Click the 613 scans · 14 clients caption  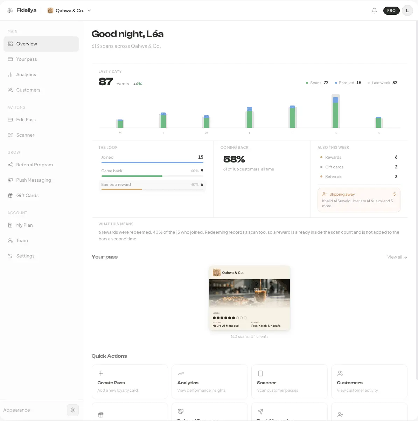[249, 336]
